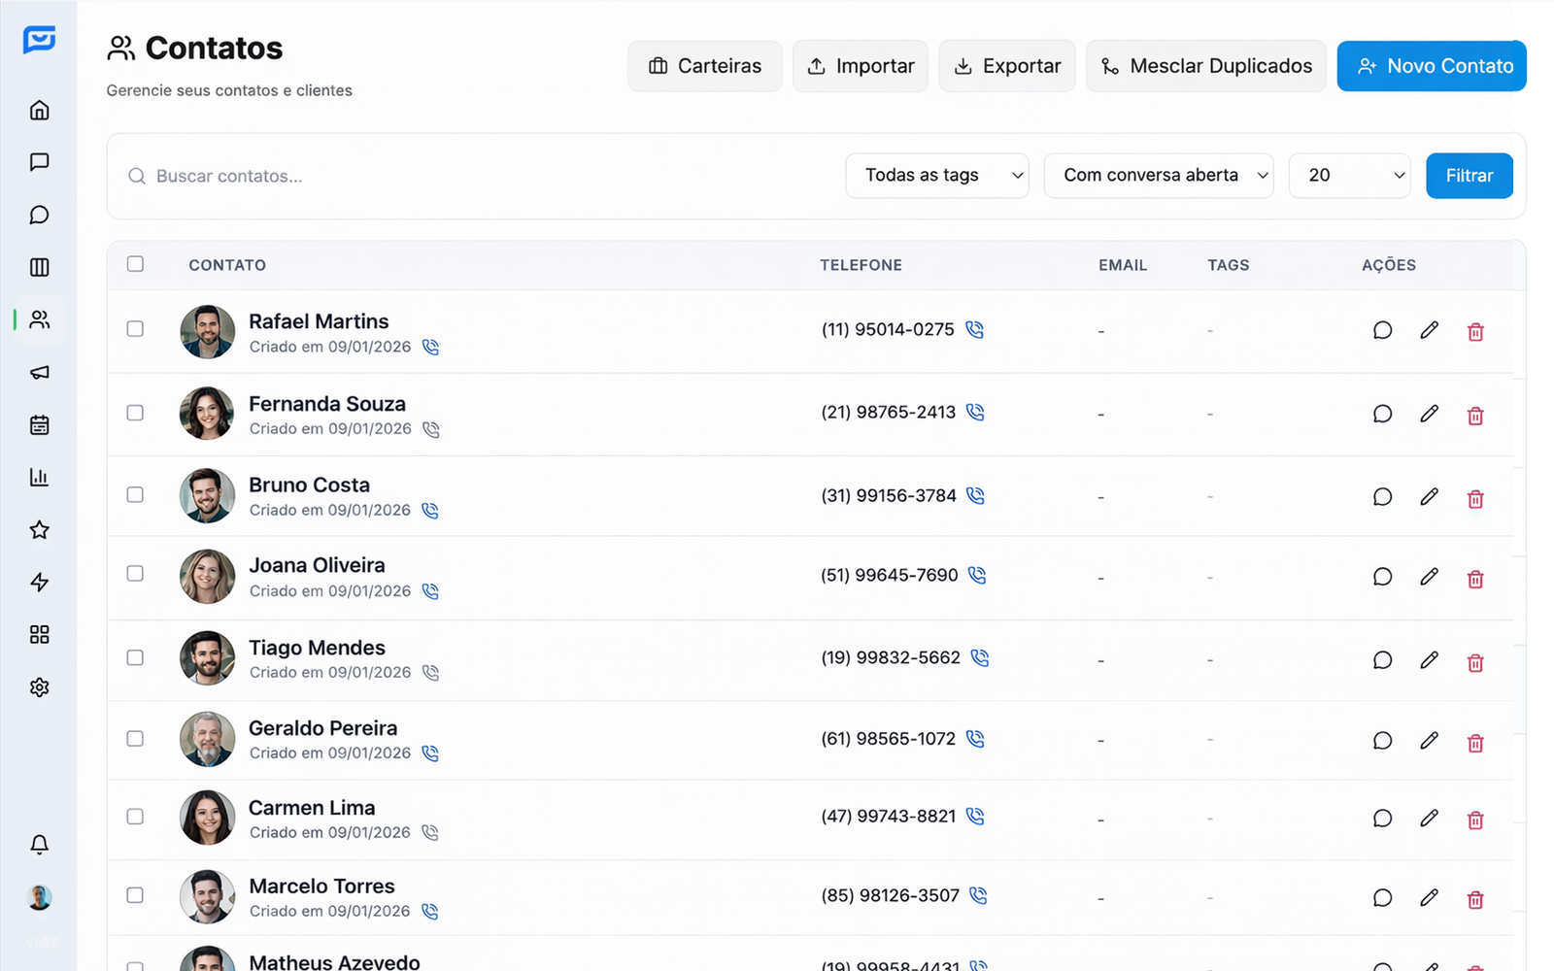Toggle the select-all checkbox in table header
Viewport: 1554px width, 971px height.
pos(135,264)
